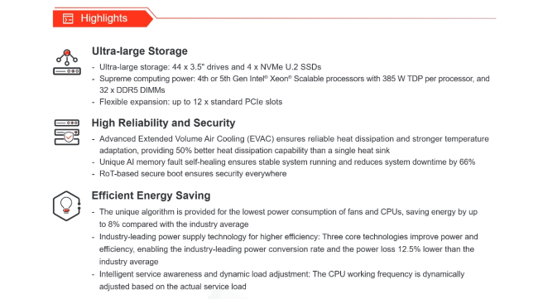Click the Ultra-large Storage network server icon
Viewport: 538px width, 299px height.
pos(67,62)
